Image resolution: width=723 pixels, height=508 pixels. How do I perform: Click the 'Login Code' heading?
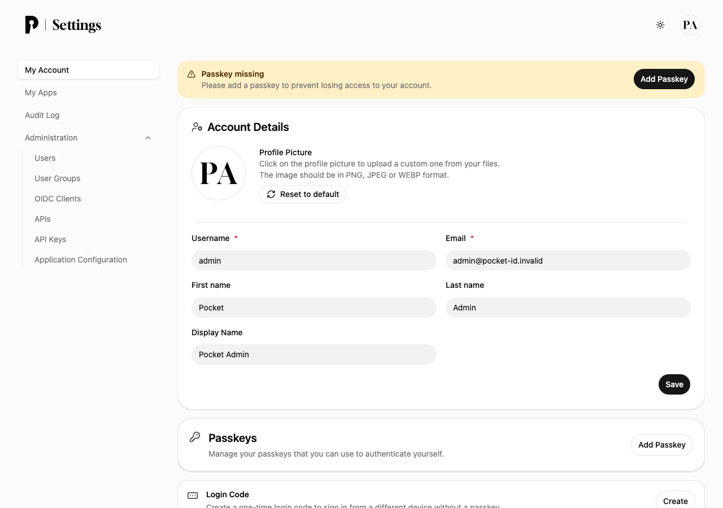[x=228, y=494]
